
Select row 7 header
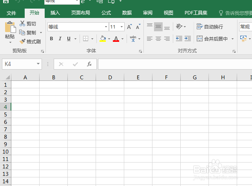click(5, 129)
